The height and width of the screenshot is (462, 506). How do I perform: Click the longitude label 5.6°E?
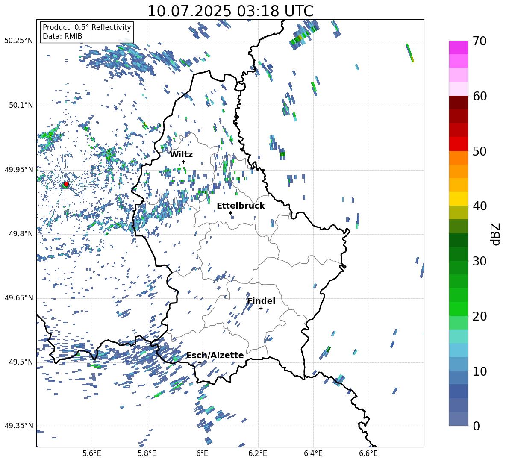(x=92, y=453)
